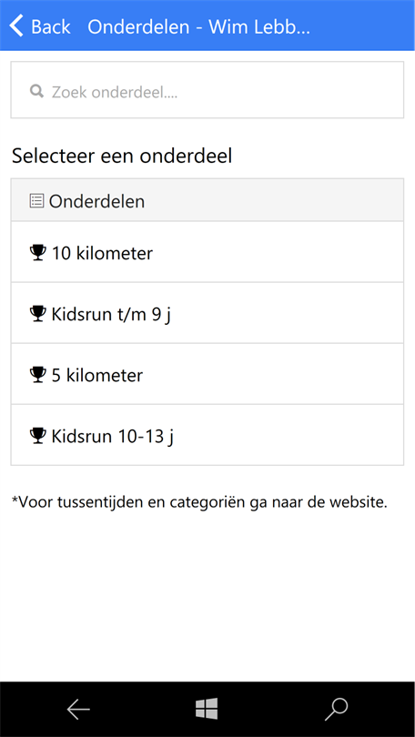Click the magnifier icon in search box
Image resolution: width=415 pixels, height=737 pixels.
[36, 91]
